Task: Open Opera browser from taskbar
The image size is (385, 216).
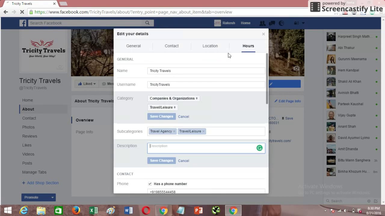Action: (x=146, y=211)
